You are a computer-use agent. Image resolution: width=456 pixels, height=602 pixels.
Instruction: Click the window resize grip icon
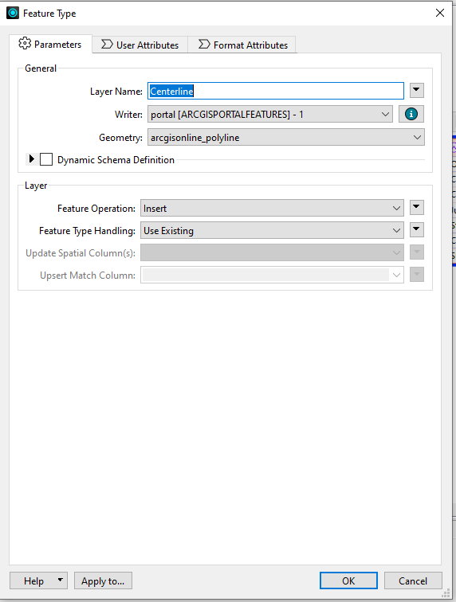pos(446,593)
